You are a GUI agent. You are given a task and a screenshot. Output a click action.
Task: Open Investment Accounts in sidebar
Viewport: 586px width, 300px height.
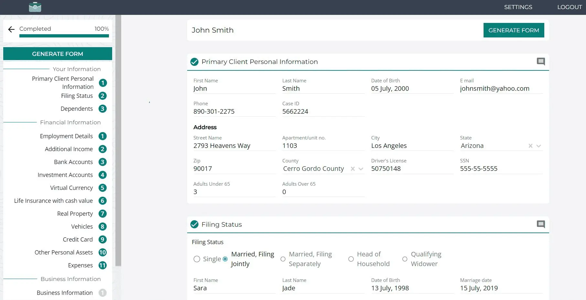(x=65, y=175)
